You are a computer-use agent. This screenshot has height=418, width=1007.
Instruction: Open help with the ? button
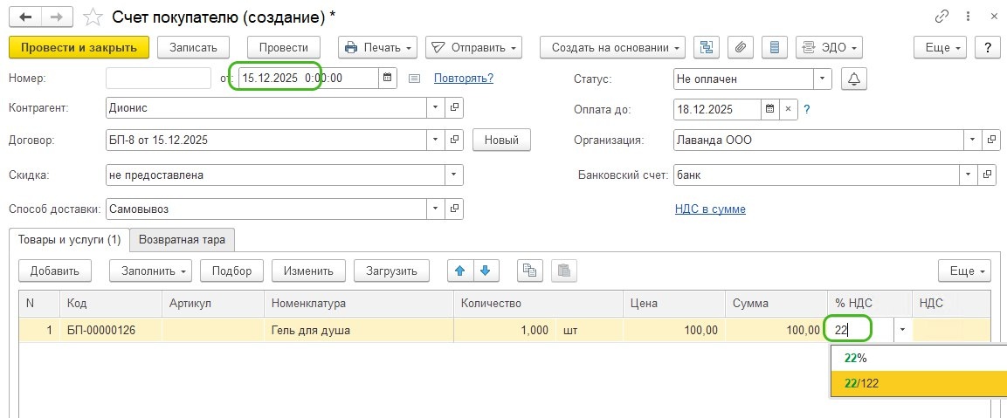[987, 47]
